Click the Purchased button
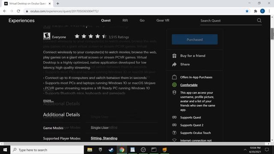The height and width of the screenshot is (154, 274). [195, 39]
